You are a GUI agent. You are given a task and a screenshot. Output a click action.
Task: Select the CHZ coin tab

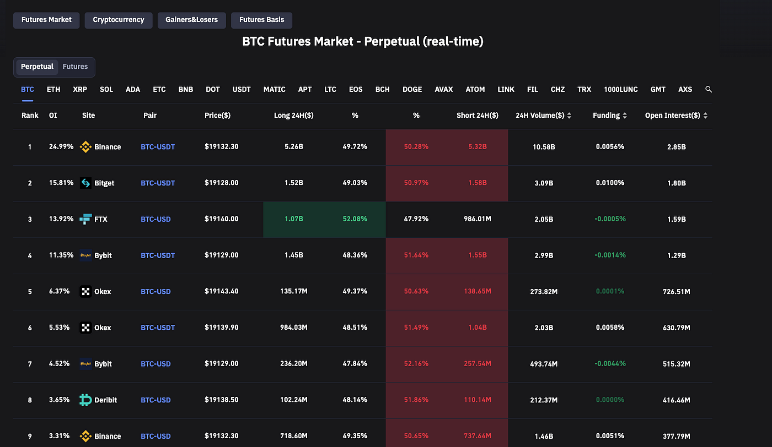coord(558,89)
